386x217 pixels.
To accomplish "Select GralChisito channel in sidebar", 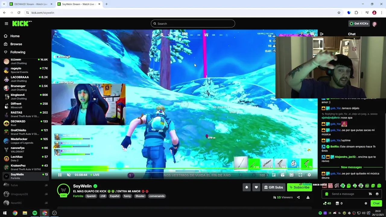I will tap(26, 132).
